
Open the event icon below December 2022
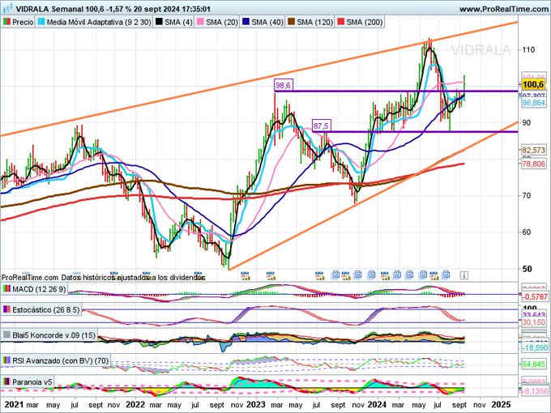point(245,275)
